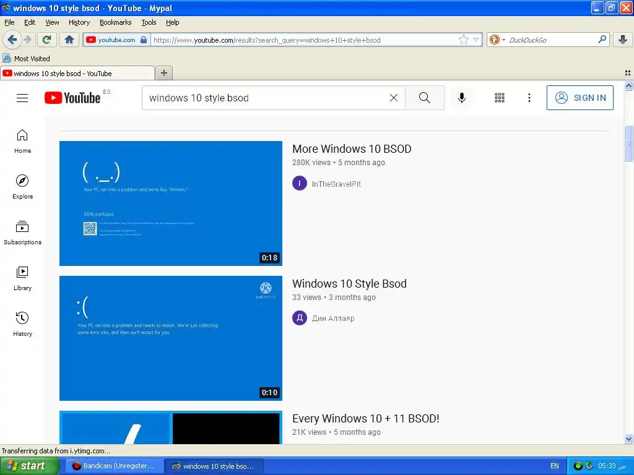Click the EN language indicator
Image resolution: width=634 pixels, height=475 pixels.
click(554, 466)
